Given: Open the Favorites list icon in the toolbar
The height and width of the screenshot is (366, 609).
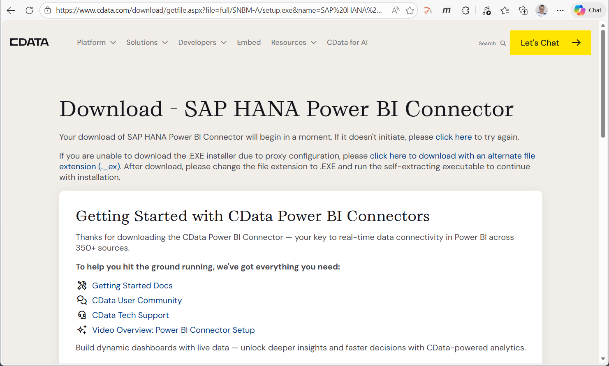Looking at the screenshot, I should (x=505, y=10).
